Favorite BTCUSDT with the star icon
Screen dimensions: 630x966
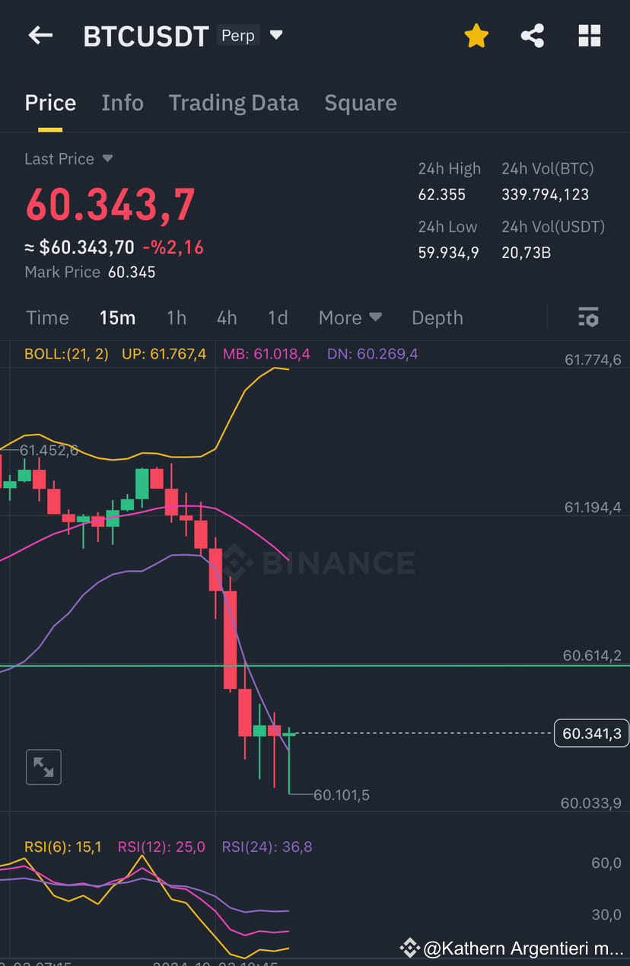point(476,35)
